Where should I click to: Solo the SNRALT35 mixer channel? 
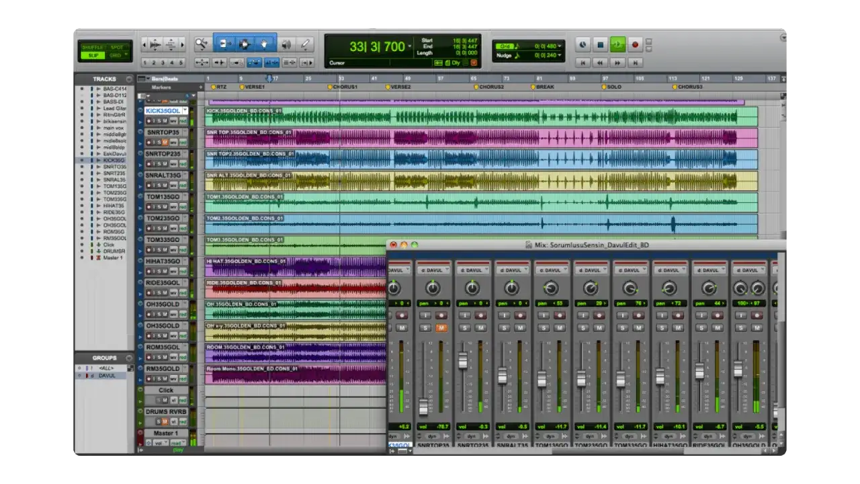pyautogui.click(x=504, y=327)
